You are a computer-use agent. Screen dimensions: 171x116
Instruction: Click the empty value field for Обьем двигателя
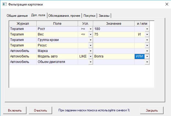(114, 62)
